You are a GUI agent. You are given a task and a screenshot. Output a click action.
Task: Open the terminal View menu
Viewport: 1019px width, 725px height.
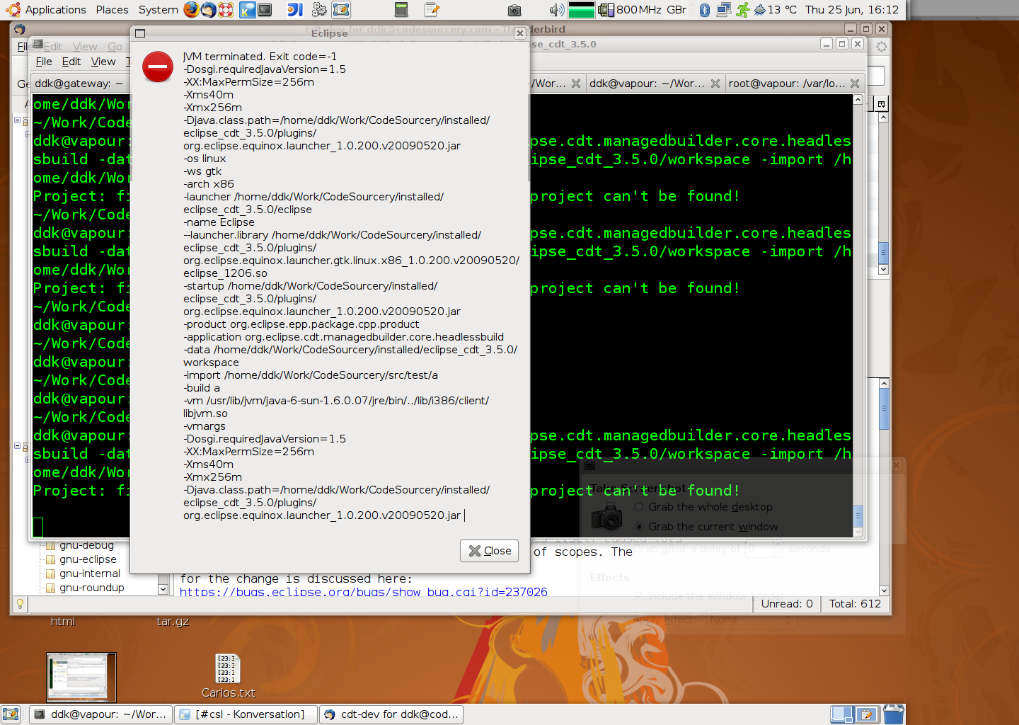[x=103, y=62]
